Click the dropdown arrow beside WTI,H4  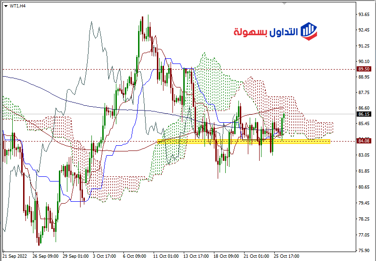(5, 6)
